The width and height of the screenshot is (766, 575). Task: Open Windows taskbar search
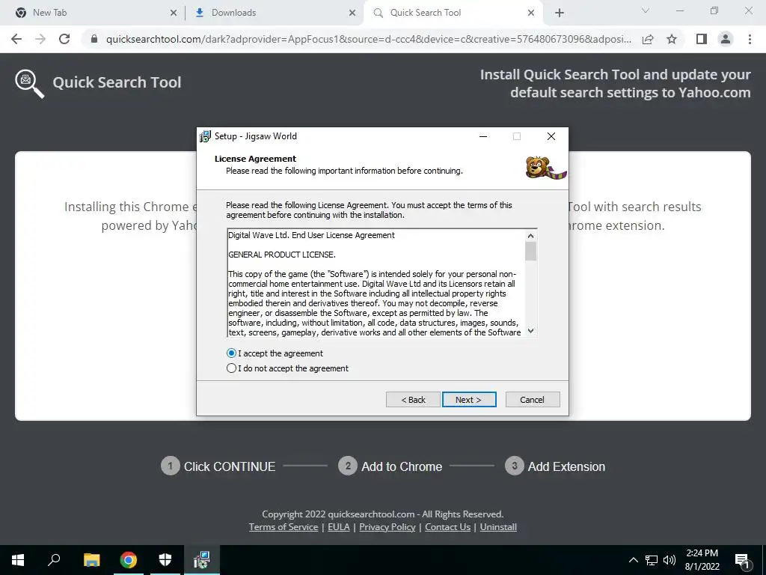pos(54,560)
